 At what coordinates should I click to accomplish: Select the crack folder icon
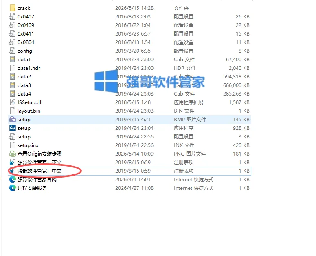[13, 8]
